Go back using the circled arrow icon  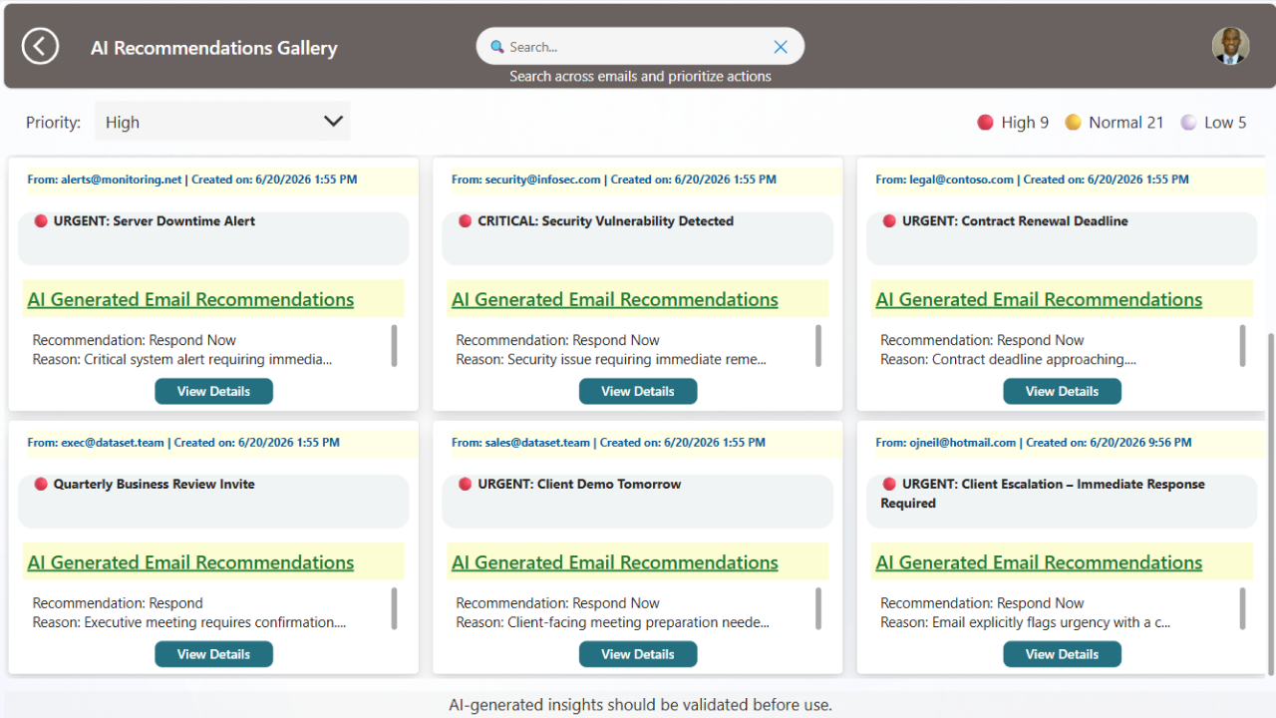click(40, 46)
